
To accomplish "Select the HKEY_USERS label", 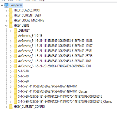I will (x=21, y=25).
